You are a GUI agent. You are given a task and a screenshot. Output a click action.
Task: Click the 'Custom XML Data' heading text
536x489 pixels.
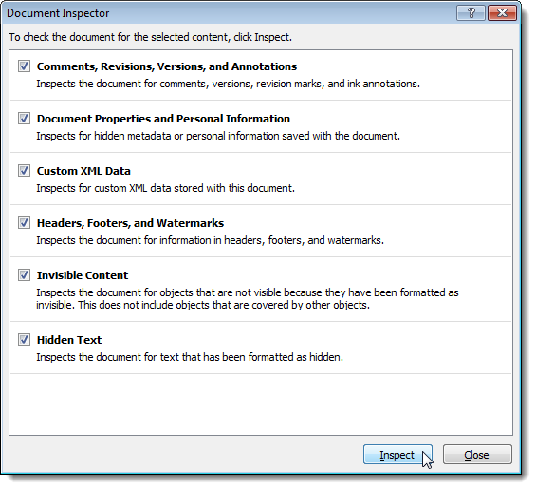coord(83,171)
